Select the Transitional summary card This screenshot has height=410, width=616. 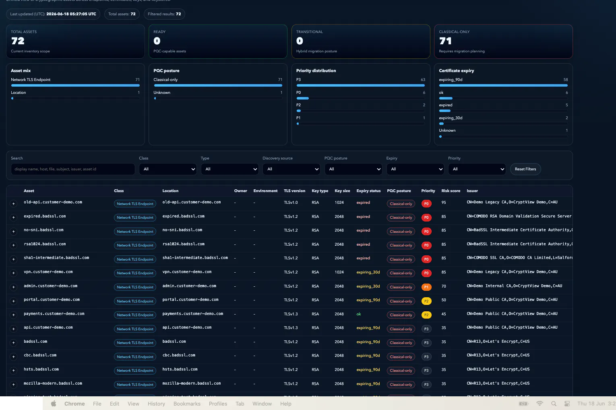coord(361,41)
